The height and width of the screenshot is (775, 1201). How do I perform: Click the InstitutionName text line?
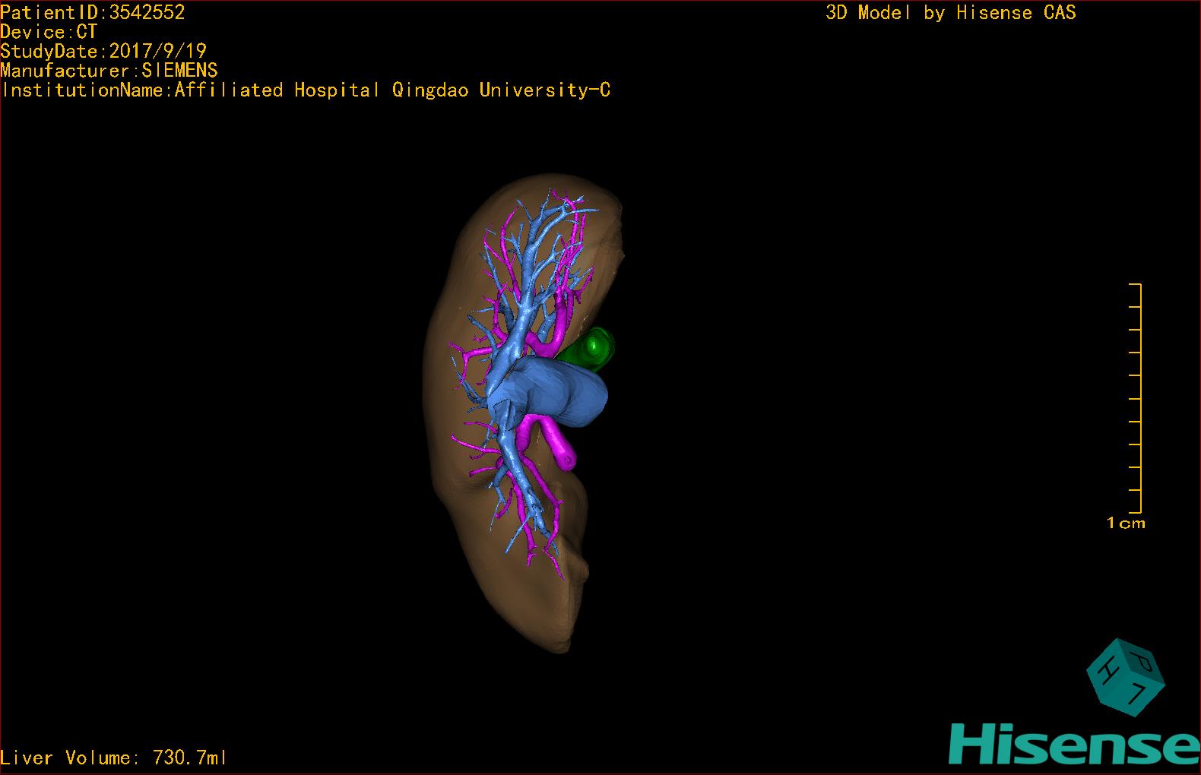coord(306,90)
